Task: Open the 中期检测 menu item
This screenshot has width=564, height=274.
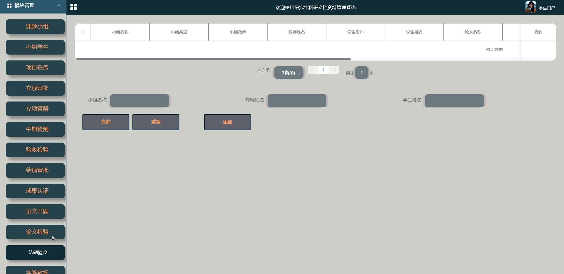Action: coord(35,129)
